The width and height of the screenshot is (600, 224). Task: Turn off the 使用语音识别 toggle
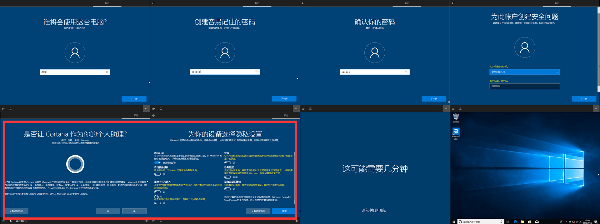coord(157,163)
